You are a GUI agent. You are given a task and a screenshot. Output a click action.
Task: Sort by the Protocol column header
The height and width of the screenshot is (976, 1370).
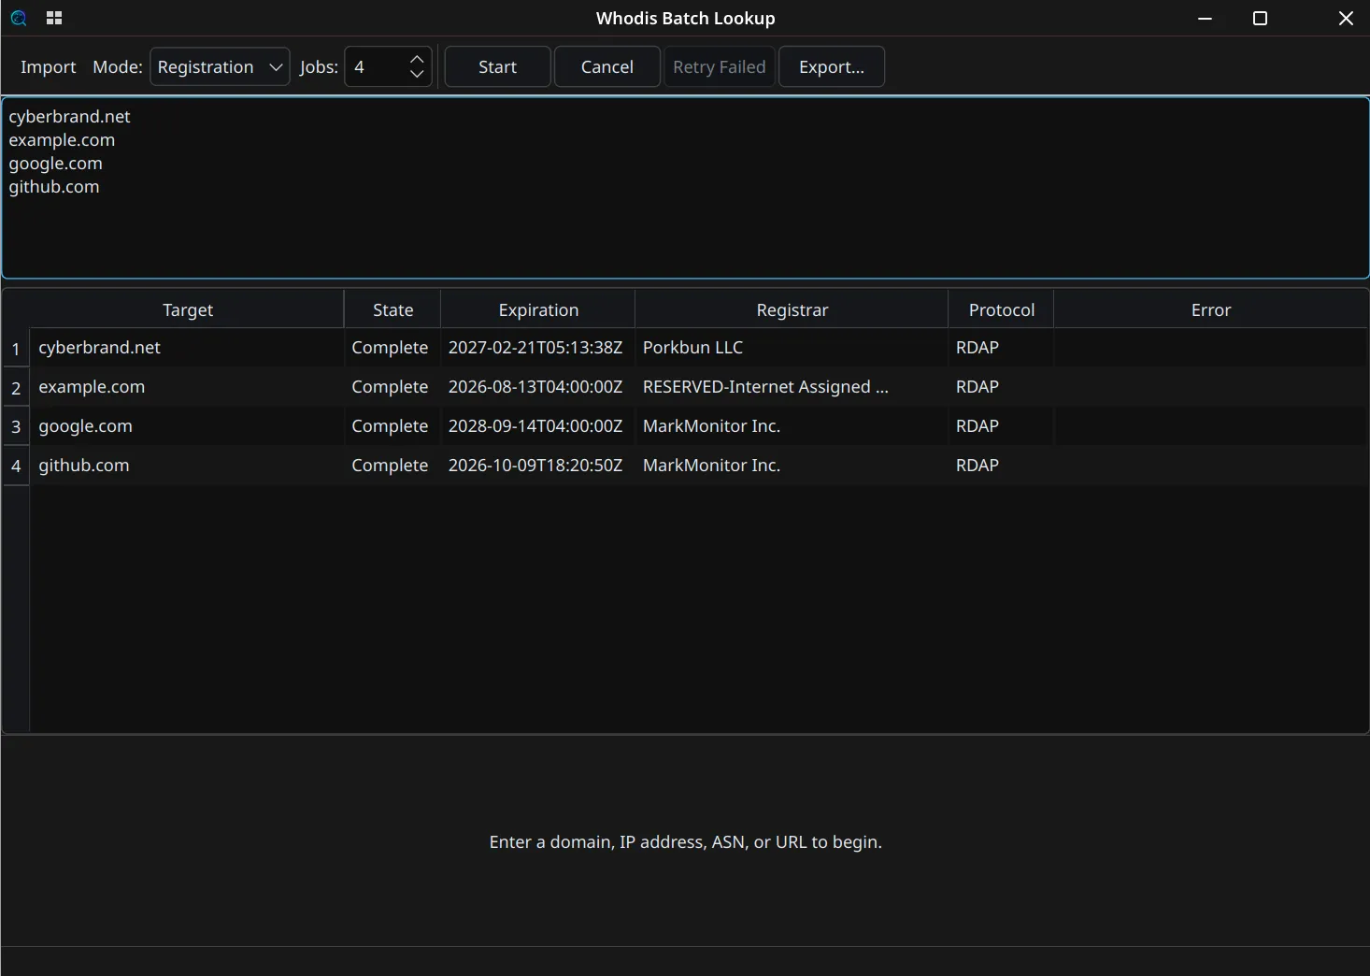1001,309
